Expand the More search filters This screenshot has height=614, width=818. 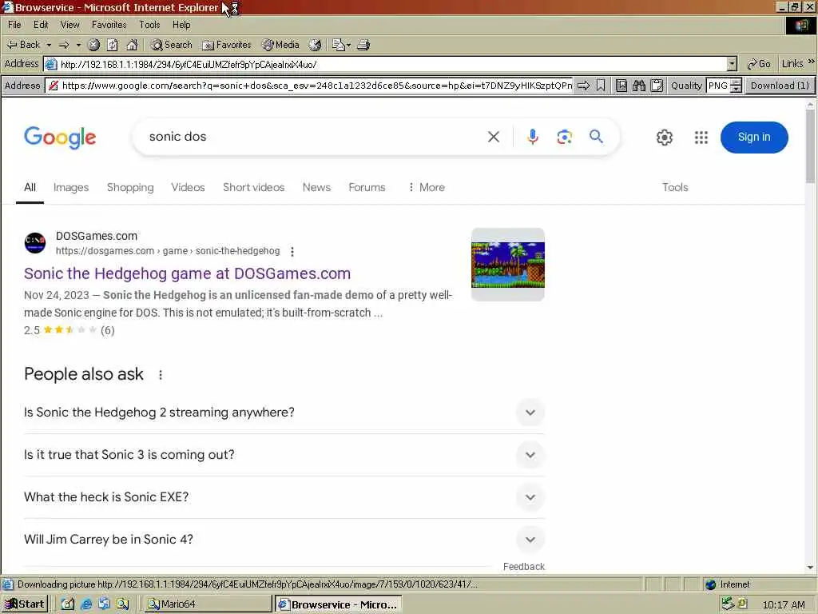click(427, 187)
